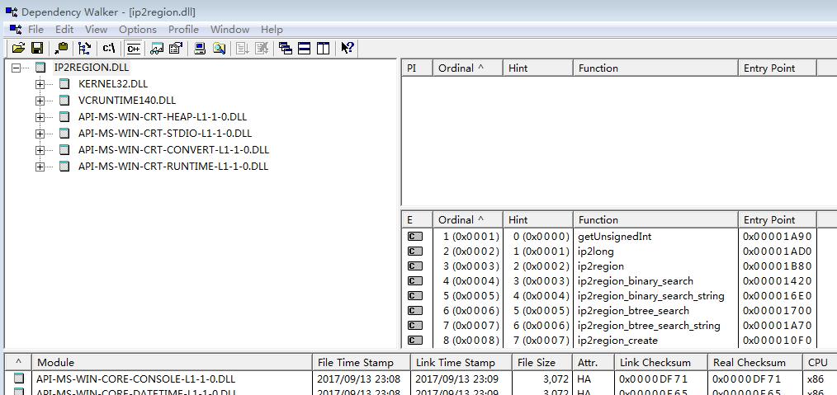
Task: Click the Open file toolbar icon
Action: pyautogui.click(x=19, y=49)
